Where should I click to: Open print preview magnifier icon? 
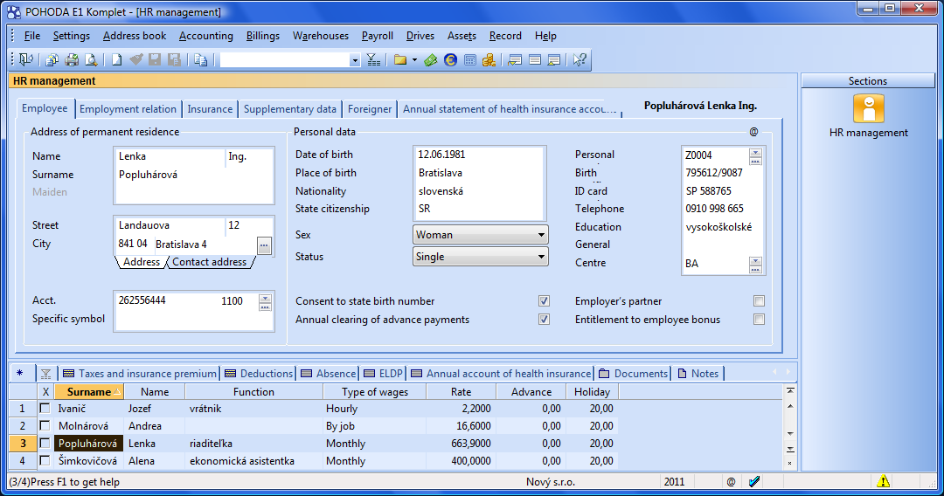[91, 59]
